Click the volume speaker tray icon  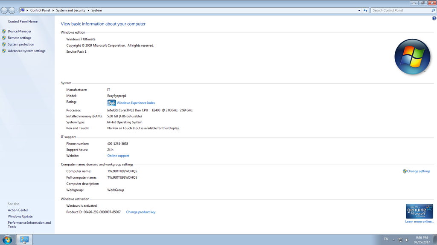click(407, 240)
